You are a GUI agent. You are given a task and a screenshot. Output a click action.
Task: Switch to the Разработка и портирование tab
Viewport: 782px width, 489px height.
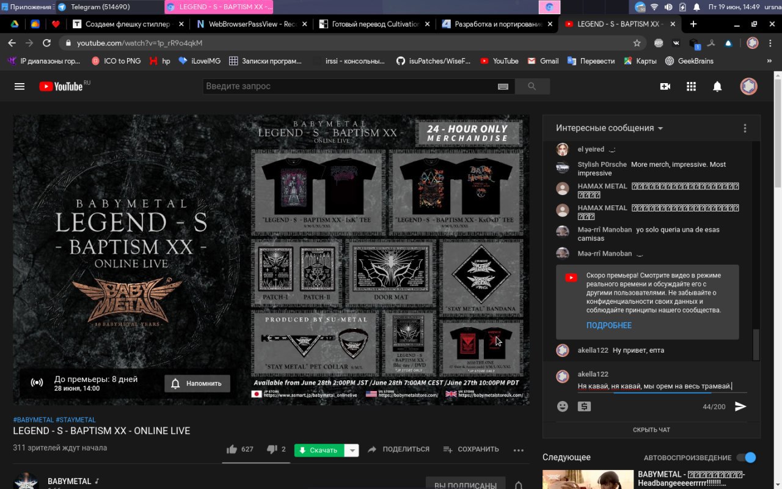[497, 24]
